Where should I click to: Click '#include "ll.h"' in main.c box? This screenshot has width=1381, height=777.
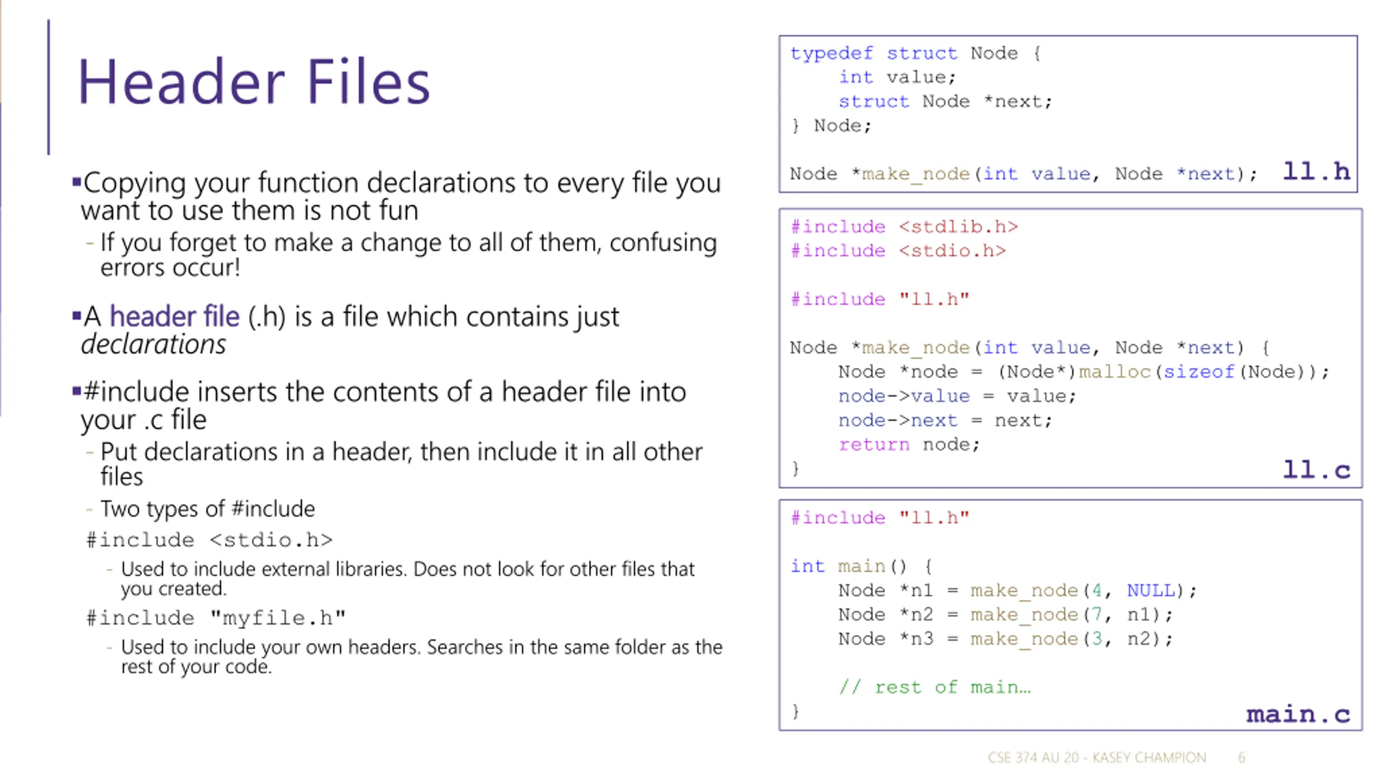tap(880, 518)
